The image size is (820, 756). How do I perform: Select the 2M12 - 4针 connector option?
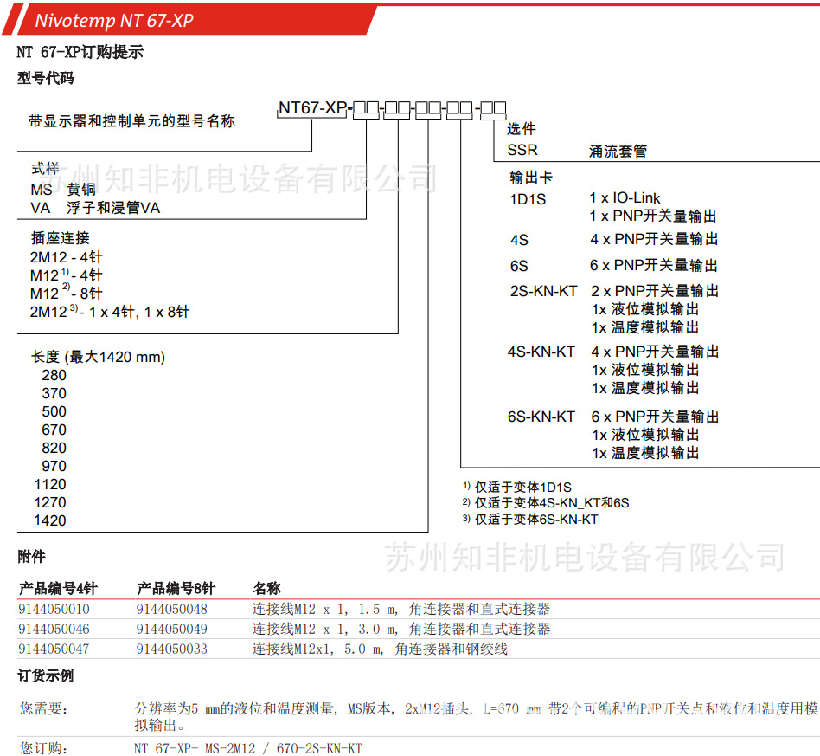[67, 257]
